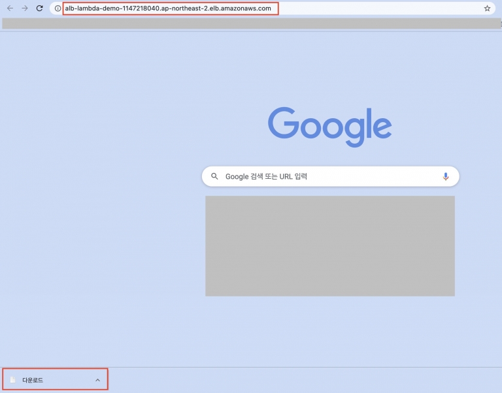Click the browser forward arrow
This screenshot has height=393, width=502.
coord(25,8)
